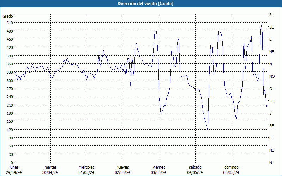
Task: Click the "SE" compass label between 480 and 510
Action: 271,27
